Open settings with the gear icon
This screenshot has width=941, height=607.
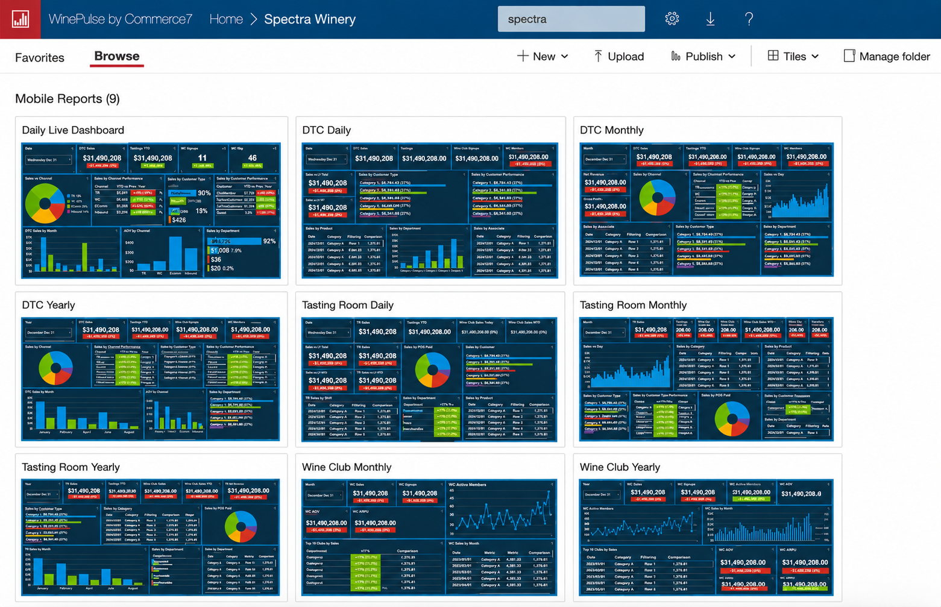tap(672, 19)
